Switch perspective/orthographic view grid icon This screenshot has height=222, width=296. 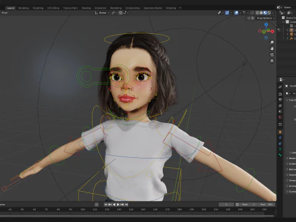coord(272,61)
